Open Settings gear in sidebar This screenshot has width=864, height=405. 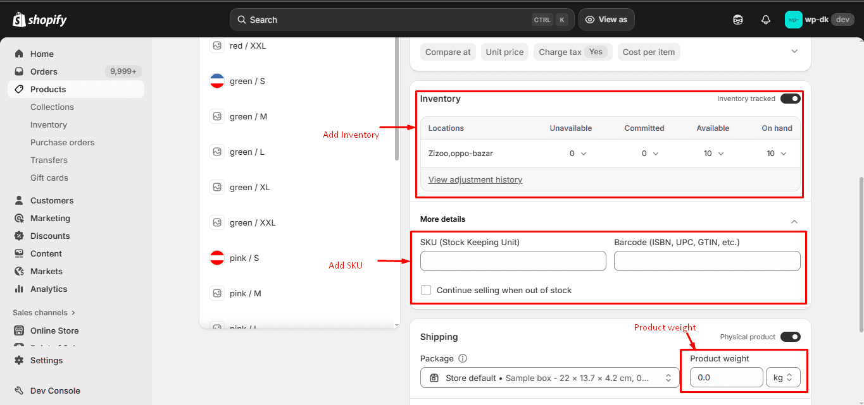tap(19, 360)
